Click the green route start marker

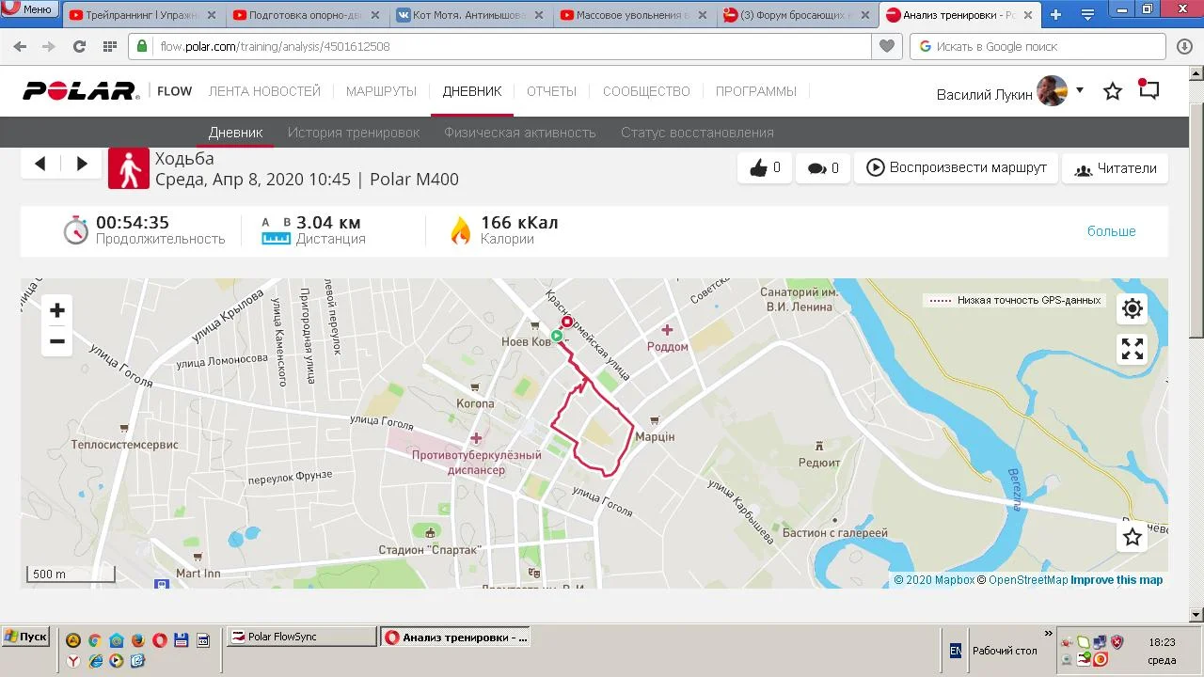(556, 336)
